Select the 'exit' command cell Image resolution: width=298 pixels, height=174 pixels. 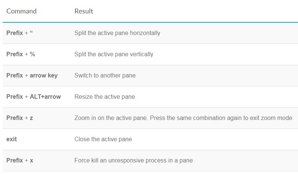click(x=12, y=139)
